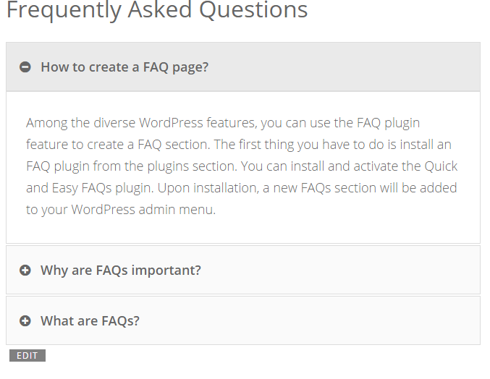This screenshot has width=490, height=379.
Task: Click the words "FAQ page?" in the first question
Action: 176,67
